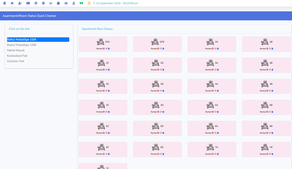Screen dimensions: 292x169
Task: Click the list icon on apartment 5B card
Action: 270,112
